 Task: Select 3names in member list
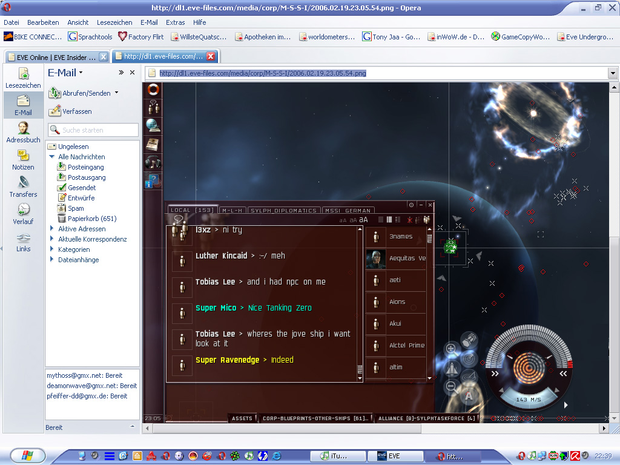(396, 237)
